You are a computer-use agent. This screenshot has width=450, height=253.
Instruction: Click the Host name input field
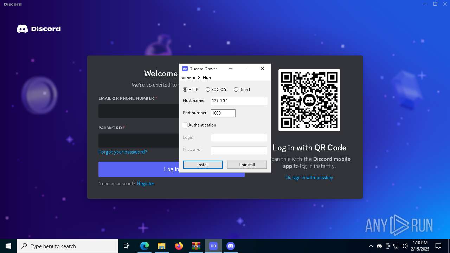239,101
